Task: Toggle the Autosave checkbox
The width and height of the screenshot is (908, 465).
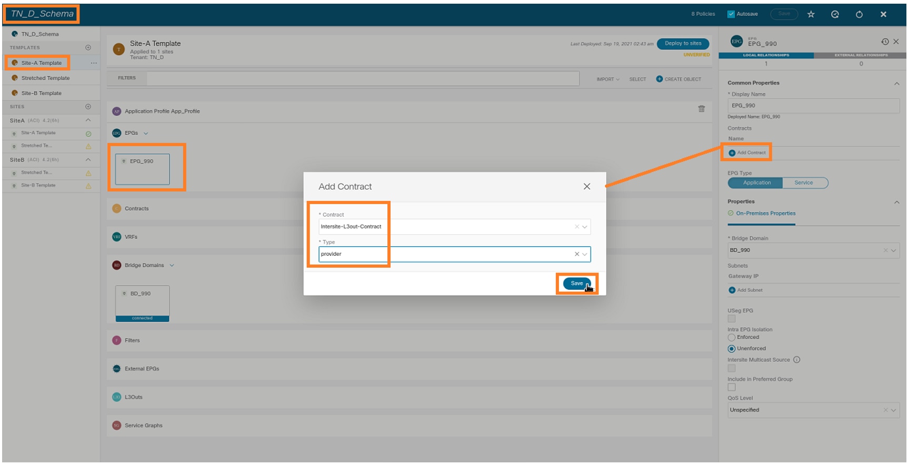Action: [x=731, y=14]
